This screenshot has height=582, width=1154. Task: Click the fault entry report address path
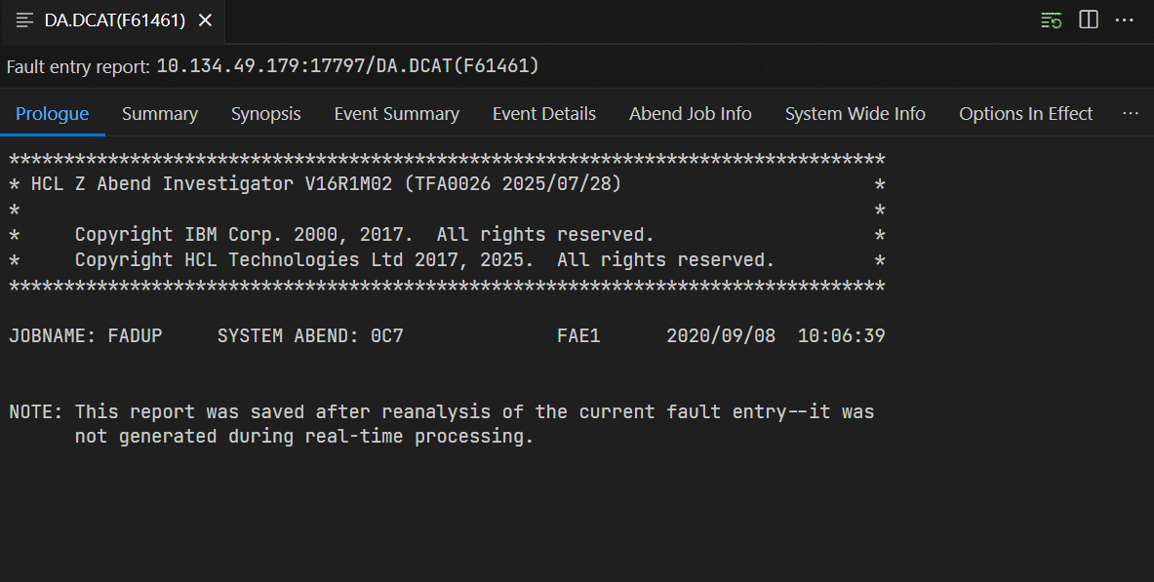pyautogui.click(x=347, y=66)
